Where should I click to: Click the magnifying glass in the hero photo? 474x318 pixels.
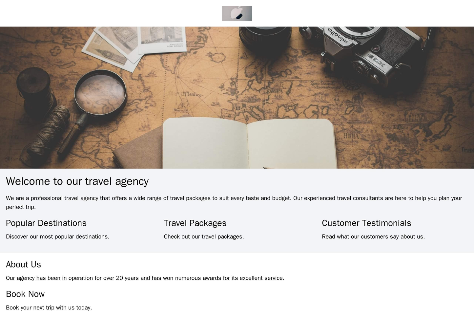click(x=100, y=94)
